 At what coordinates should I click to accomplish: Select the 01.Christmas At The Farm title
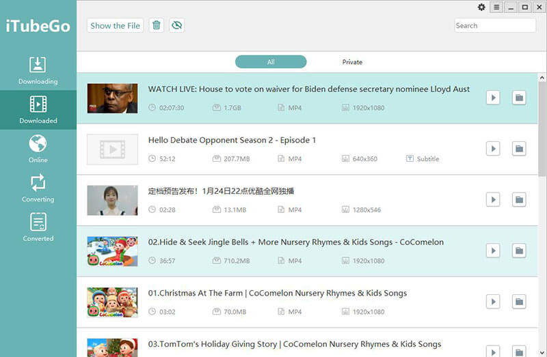(278, 293)
